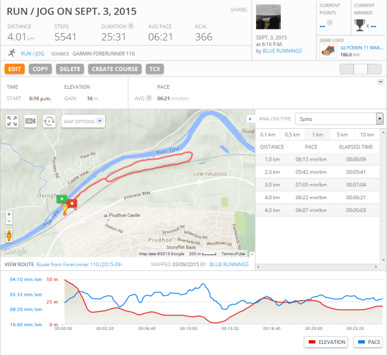Viewport: 387px width, 355px height.
Task: Click the workout photo thumbnail
Action: tap(268, 18)
